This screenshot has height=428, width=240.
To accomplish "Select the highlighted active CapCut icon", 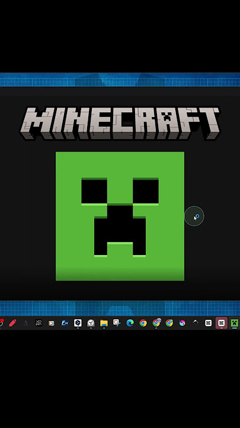I will click(222, 323).
